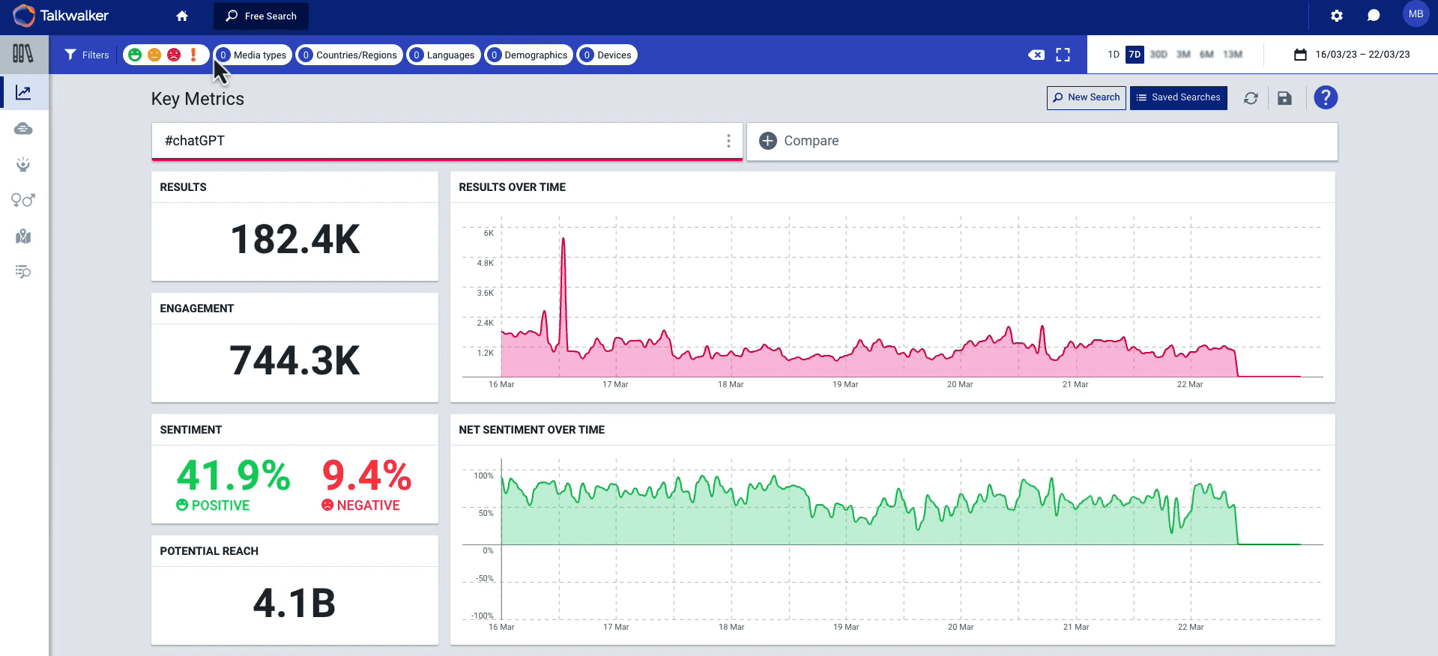Open the Saved Searches button

[x=1178, y=98]
